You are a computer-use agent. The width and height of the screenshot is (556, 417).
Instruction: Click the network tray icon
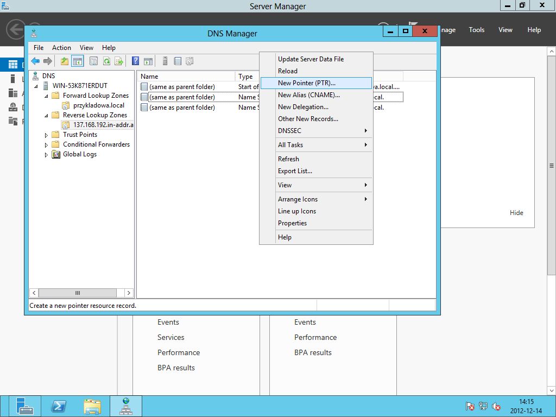(x=483, y=406)
